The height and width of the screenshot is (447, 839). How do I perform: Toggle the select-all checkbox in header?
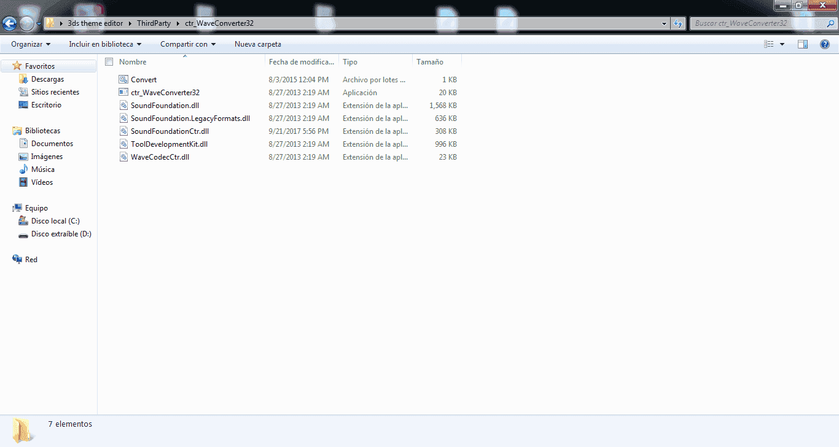[109, 61]
